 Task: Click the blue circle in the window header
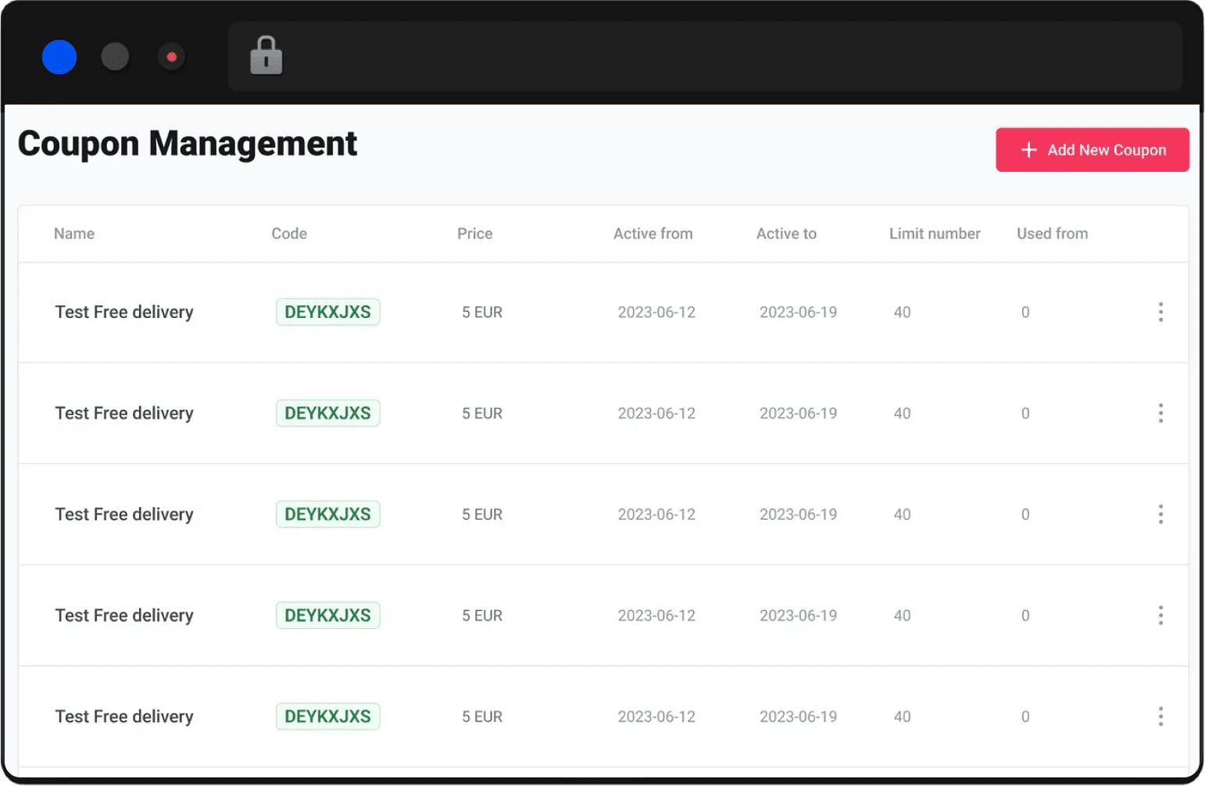coord(59,57)
